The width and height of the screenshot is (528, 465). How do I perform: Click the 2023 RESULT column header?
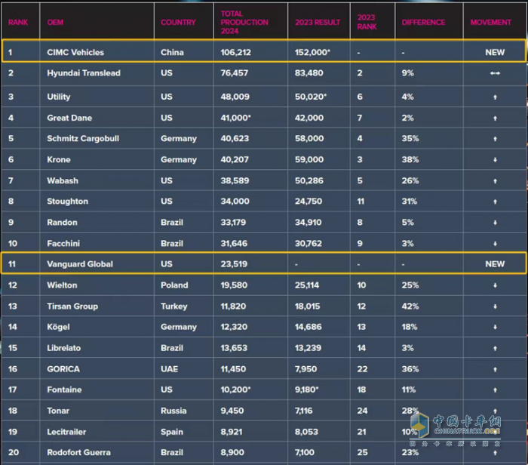click(x=317, y=23)
